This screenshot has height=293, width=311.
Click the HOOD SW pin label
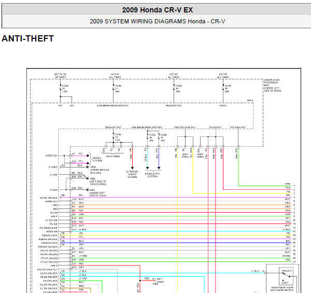click(x=52, y=231)
